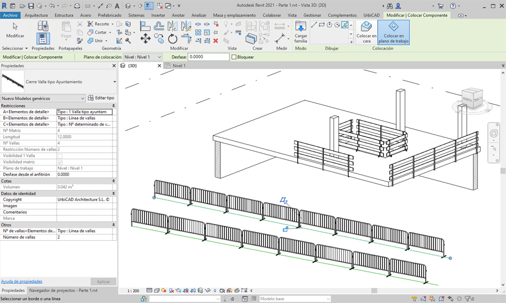This screenshot has width=506, height=303.
Task: Choose Colocar en cara placement
Action: (x=367, y=31)
